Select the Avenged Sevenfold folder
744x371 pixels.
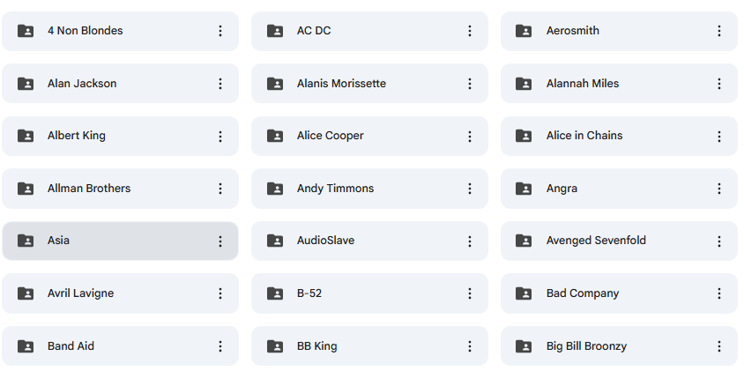[x=619, y=241]
